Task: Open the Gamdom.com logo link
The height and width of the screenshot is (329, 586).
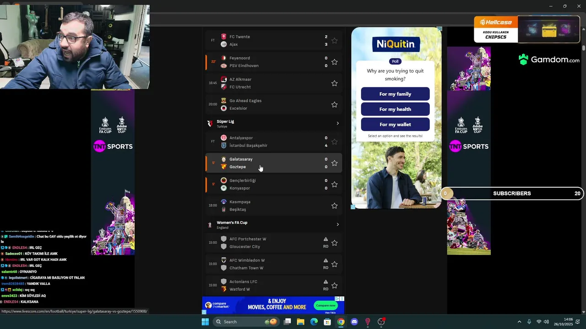Action: tap(549, 59)
